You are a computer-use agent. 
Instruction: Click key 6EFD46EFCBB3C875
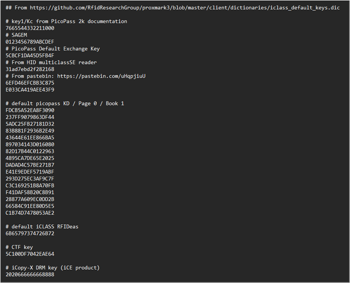[30, 83]
